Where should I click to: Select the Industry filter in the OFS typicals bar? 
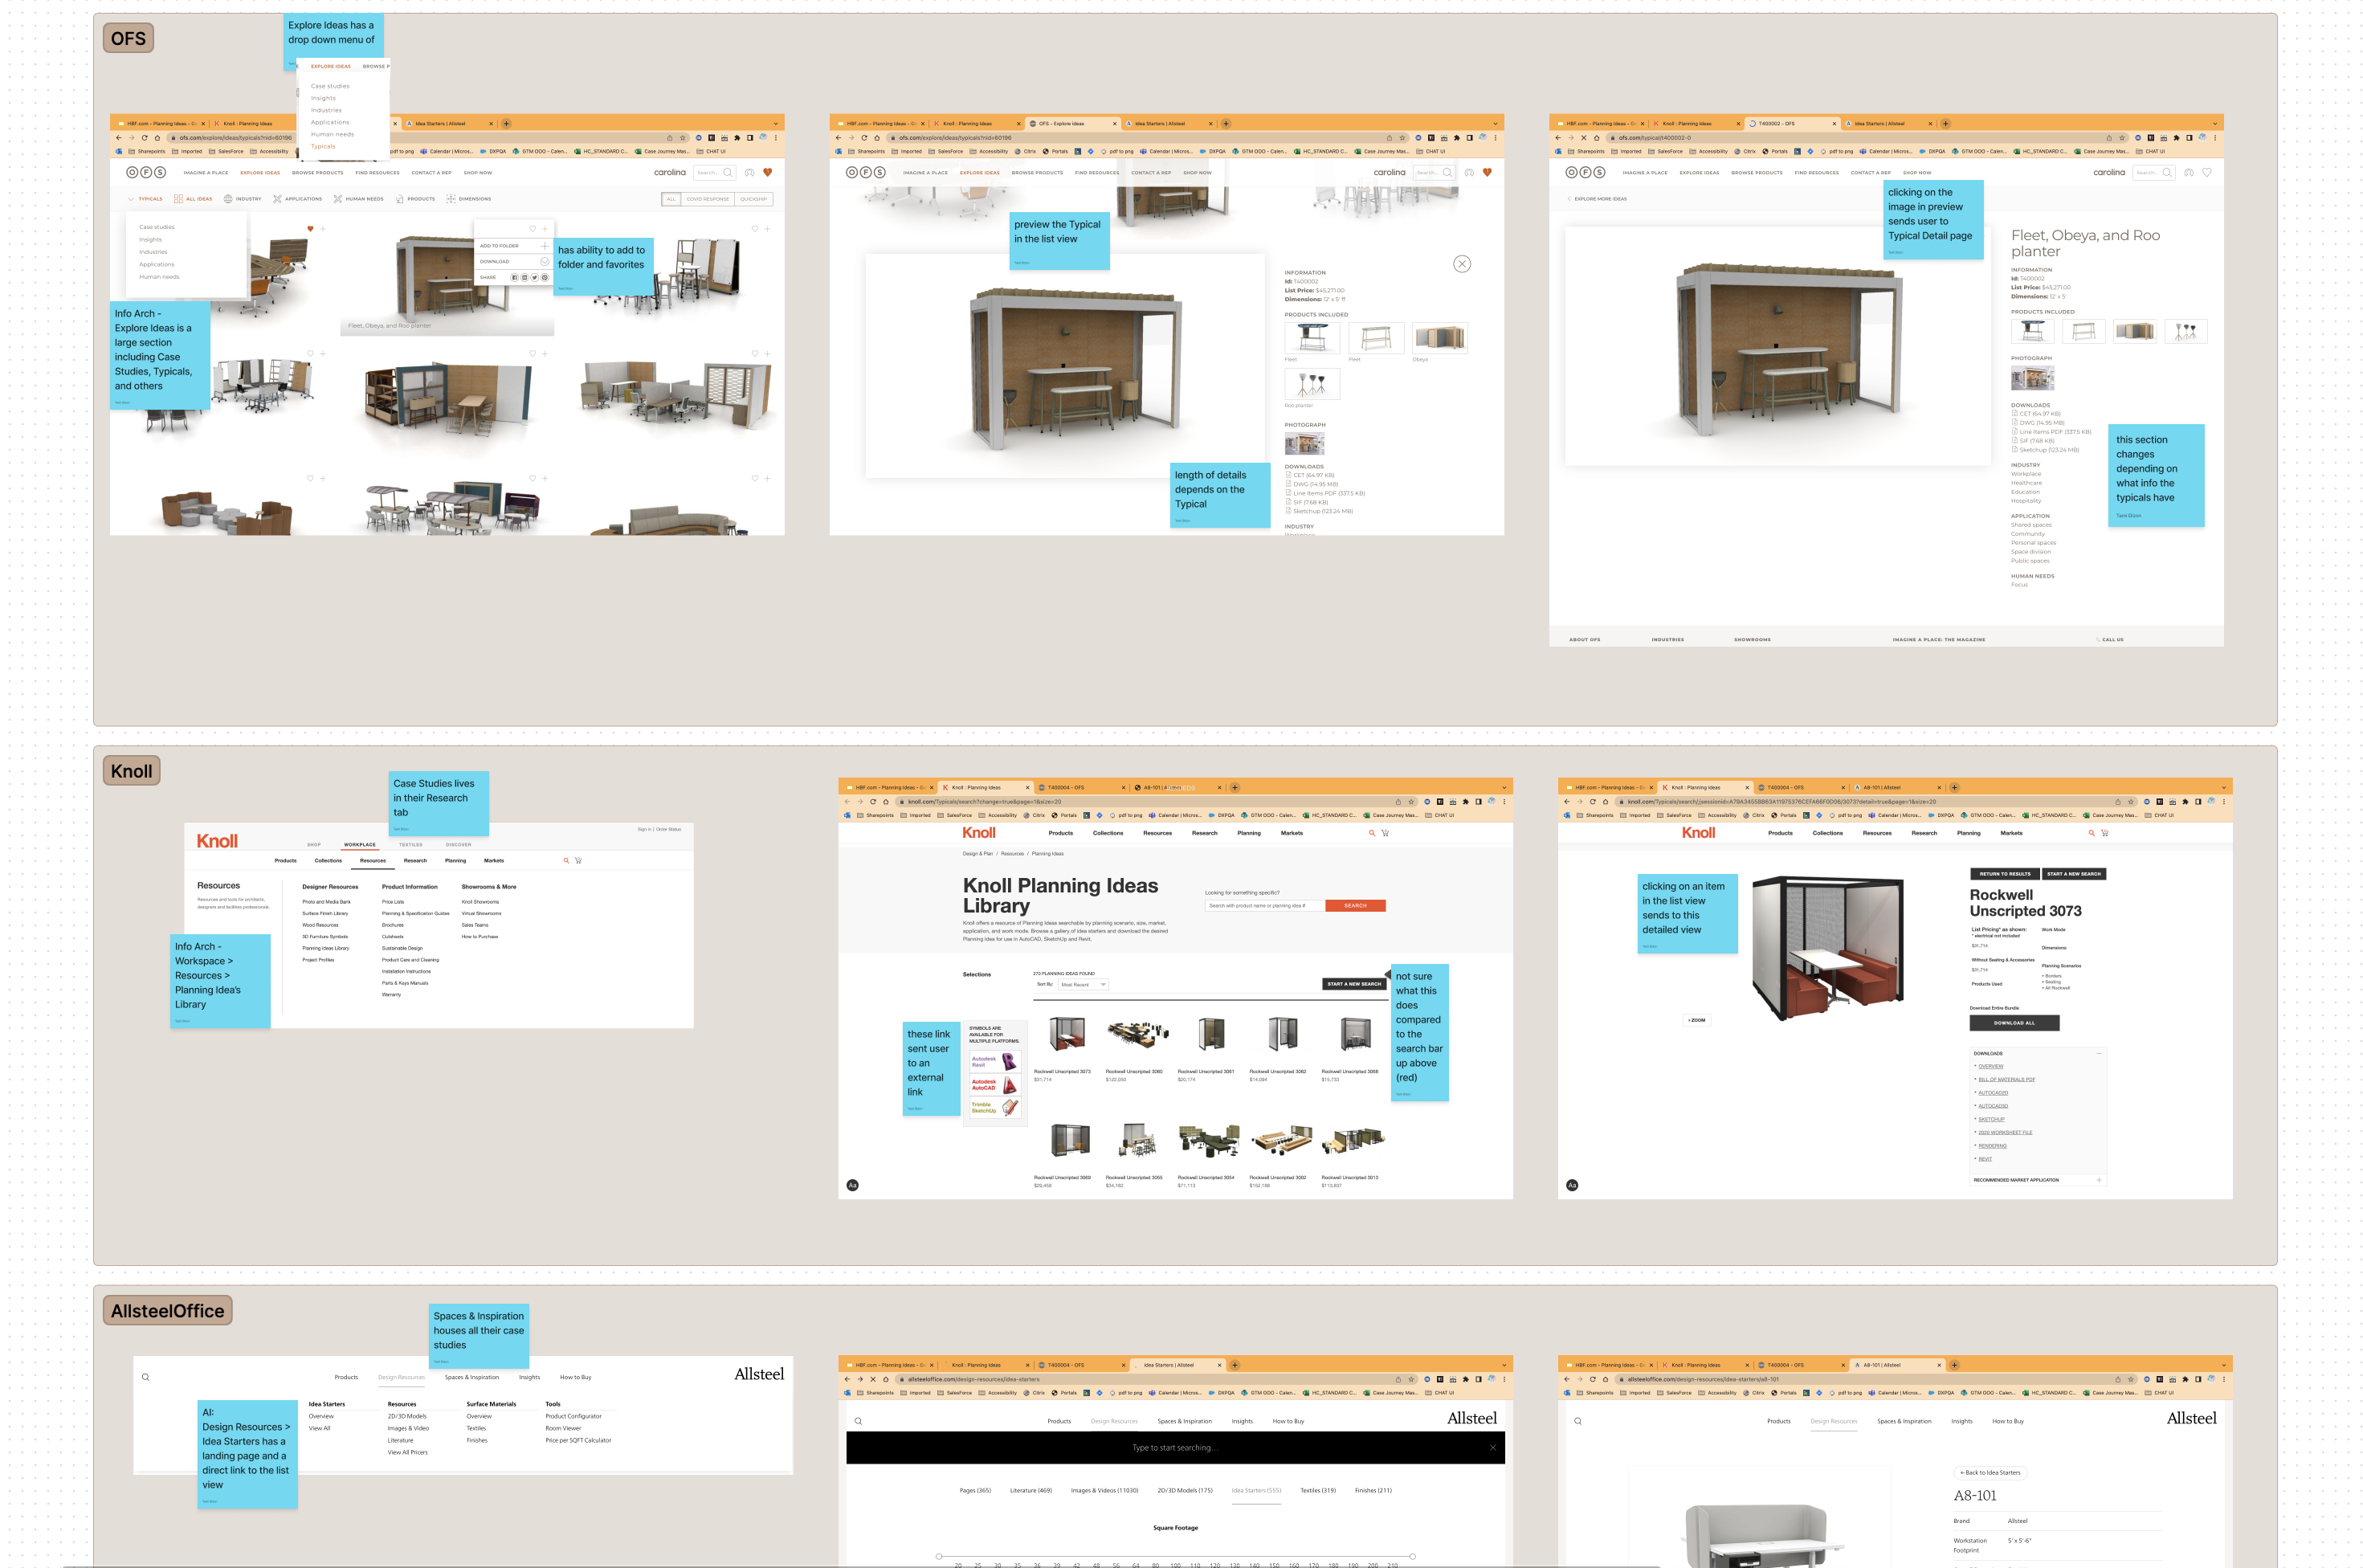243,199
